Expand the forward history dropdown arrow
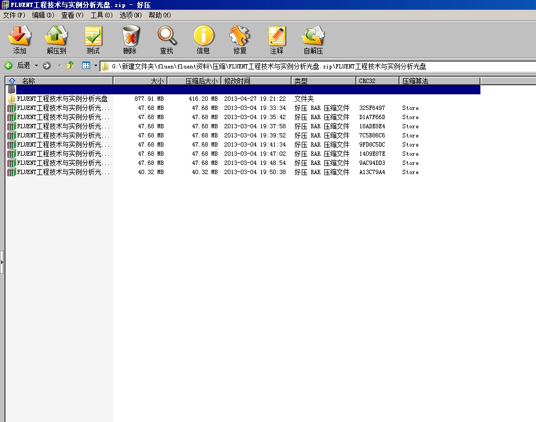Image resolution: width=536 pixels, height=422 pixels. tap(59, 66)
